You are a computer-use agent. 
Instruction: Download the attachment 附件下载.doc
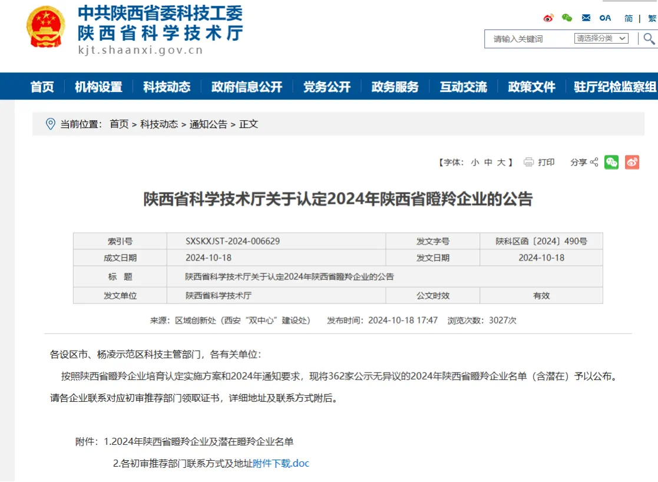click(281, 463)
